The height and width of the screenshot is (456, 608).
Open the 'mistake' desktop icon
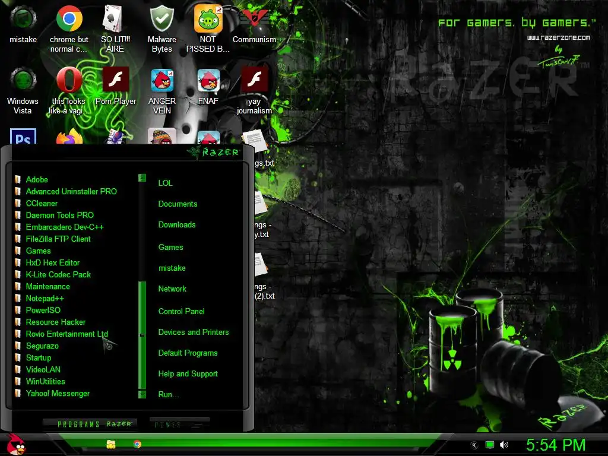click(x=23, y=24)
